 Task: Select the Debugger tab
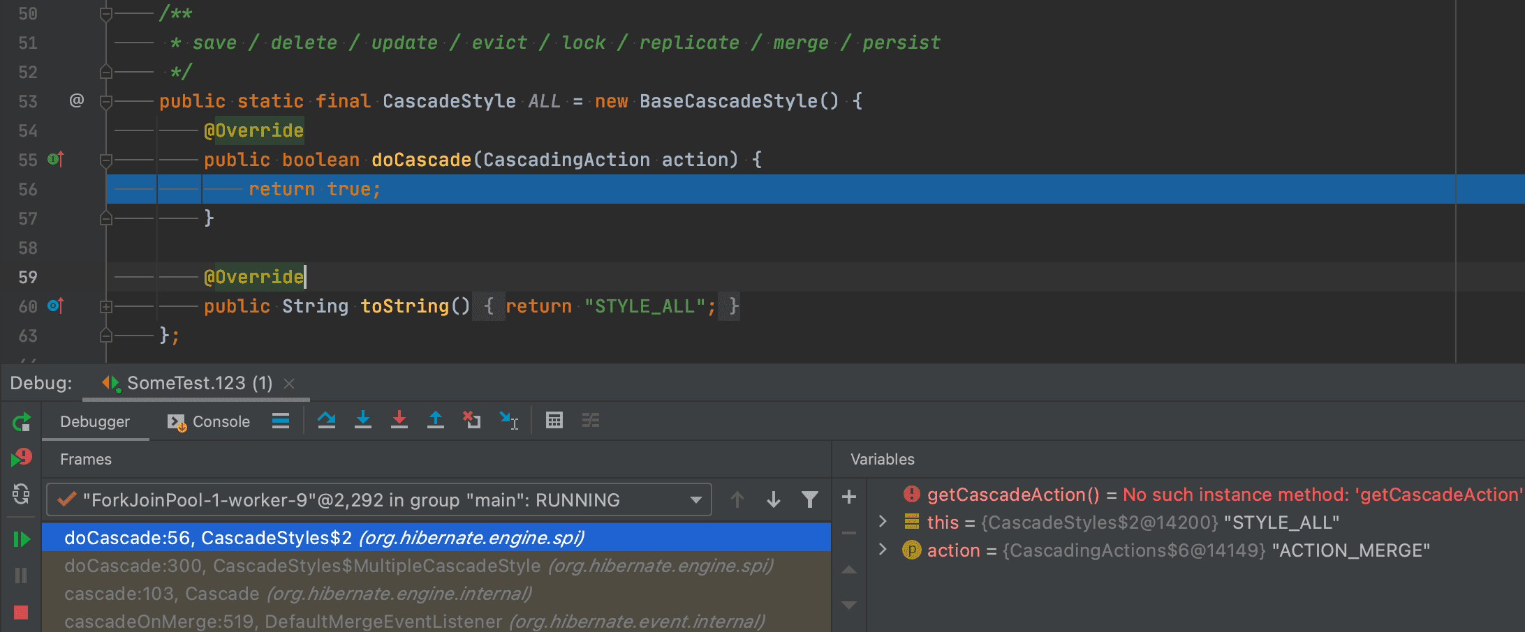tap(95, 421)
